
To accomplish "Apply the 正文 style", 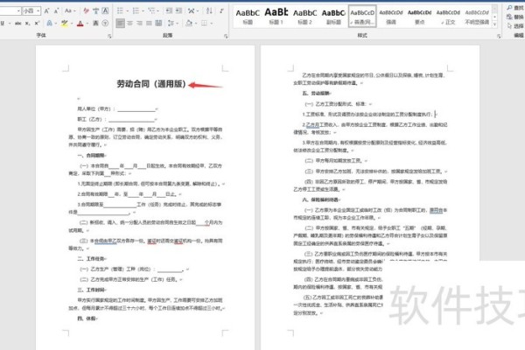I will coord(448,17).
